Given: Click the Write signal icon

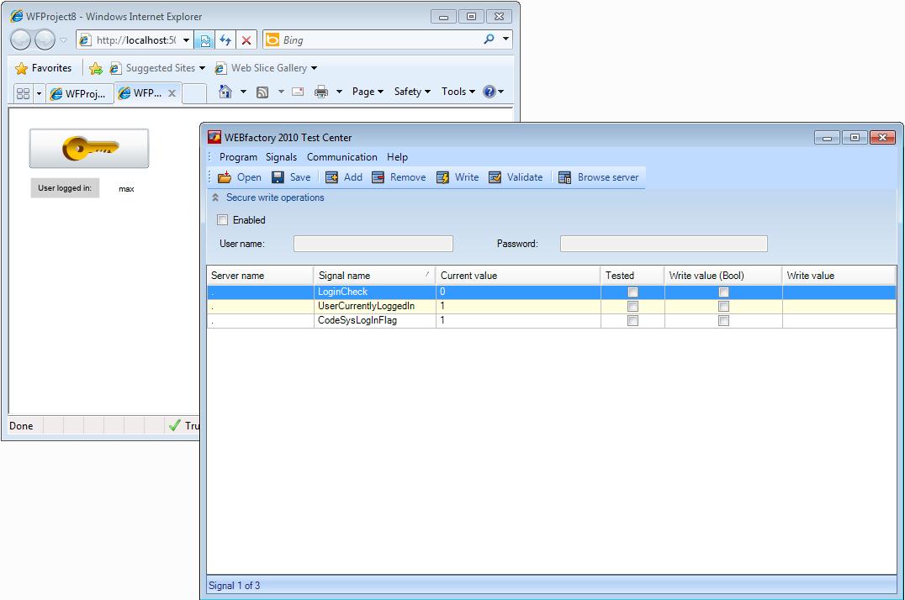Looking at the screenshot, I should click(x=442, y=177).
